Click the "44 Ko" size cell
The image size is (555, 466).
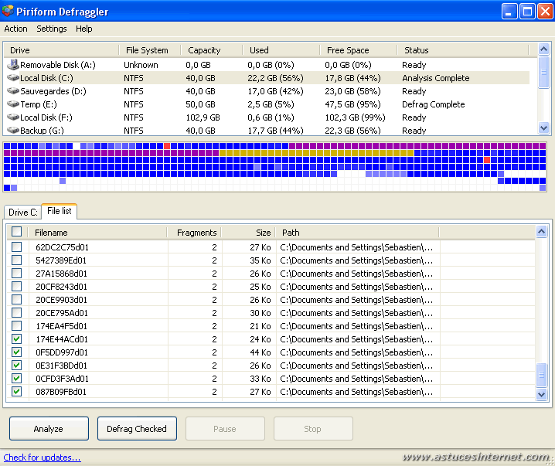point(260,352)
